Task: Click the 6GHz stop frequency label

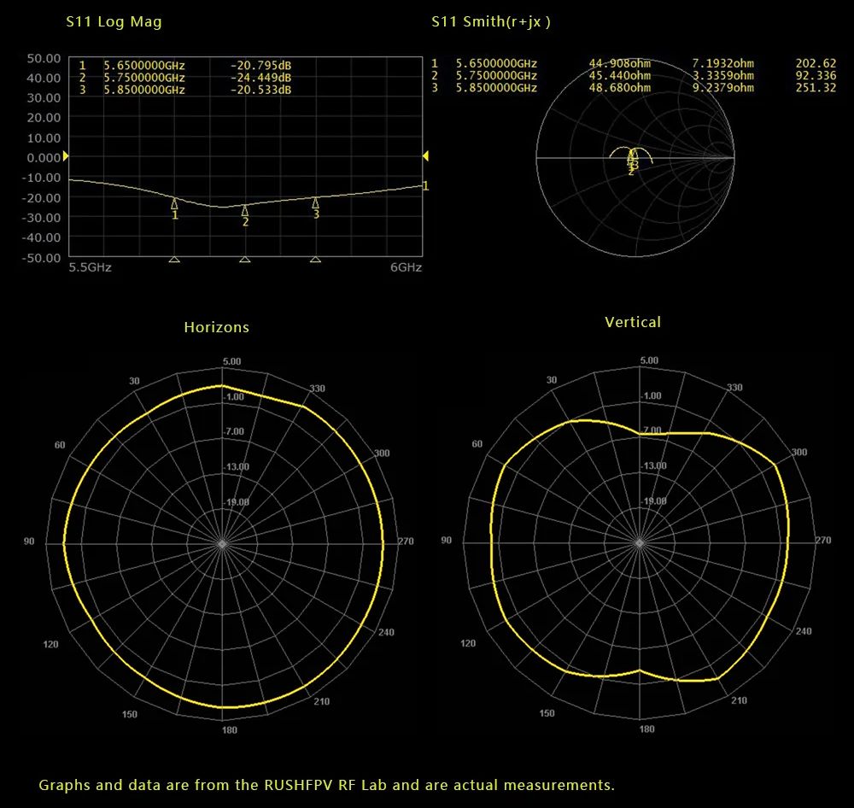Action: tap(407, 267)
